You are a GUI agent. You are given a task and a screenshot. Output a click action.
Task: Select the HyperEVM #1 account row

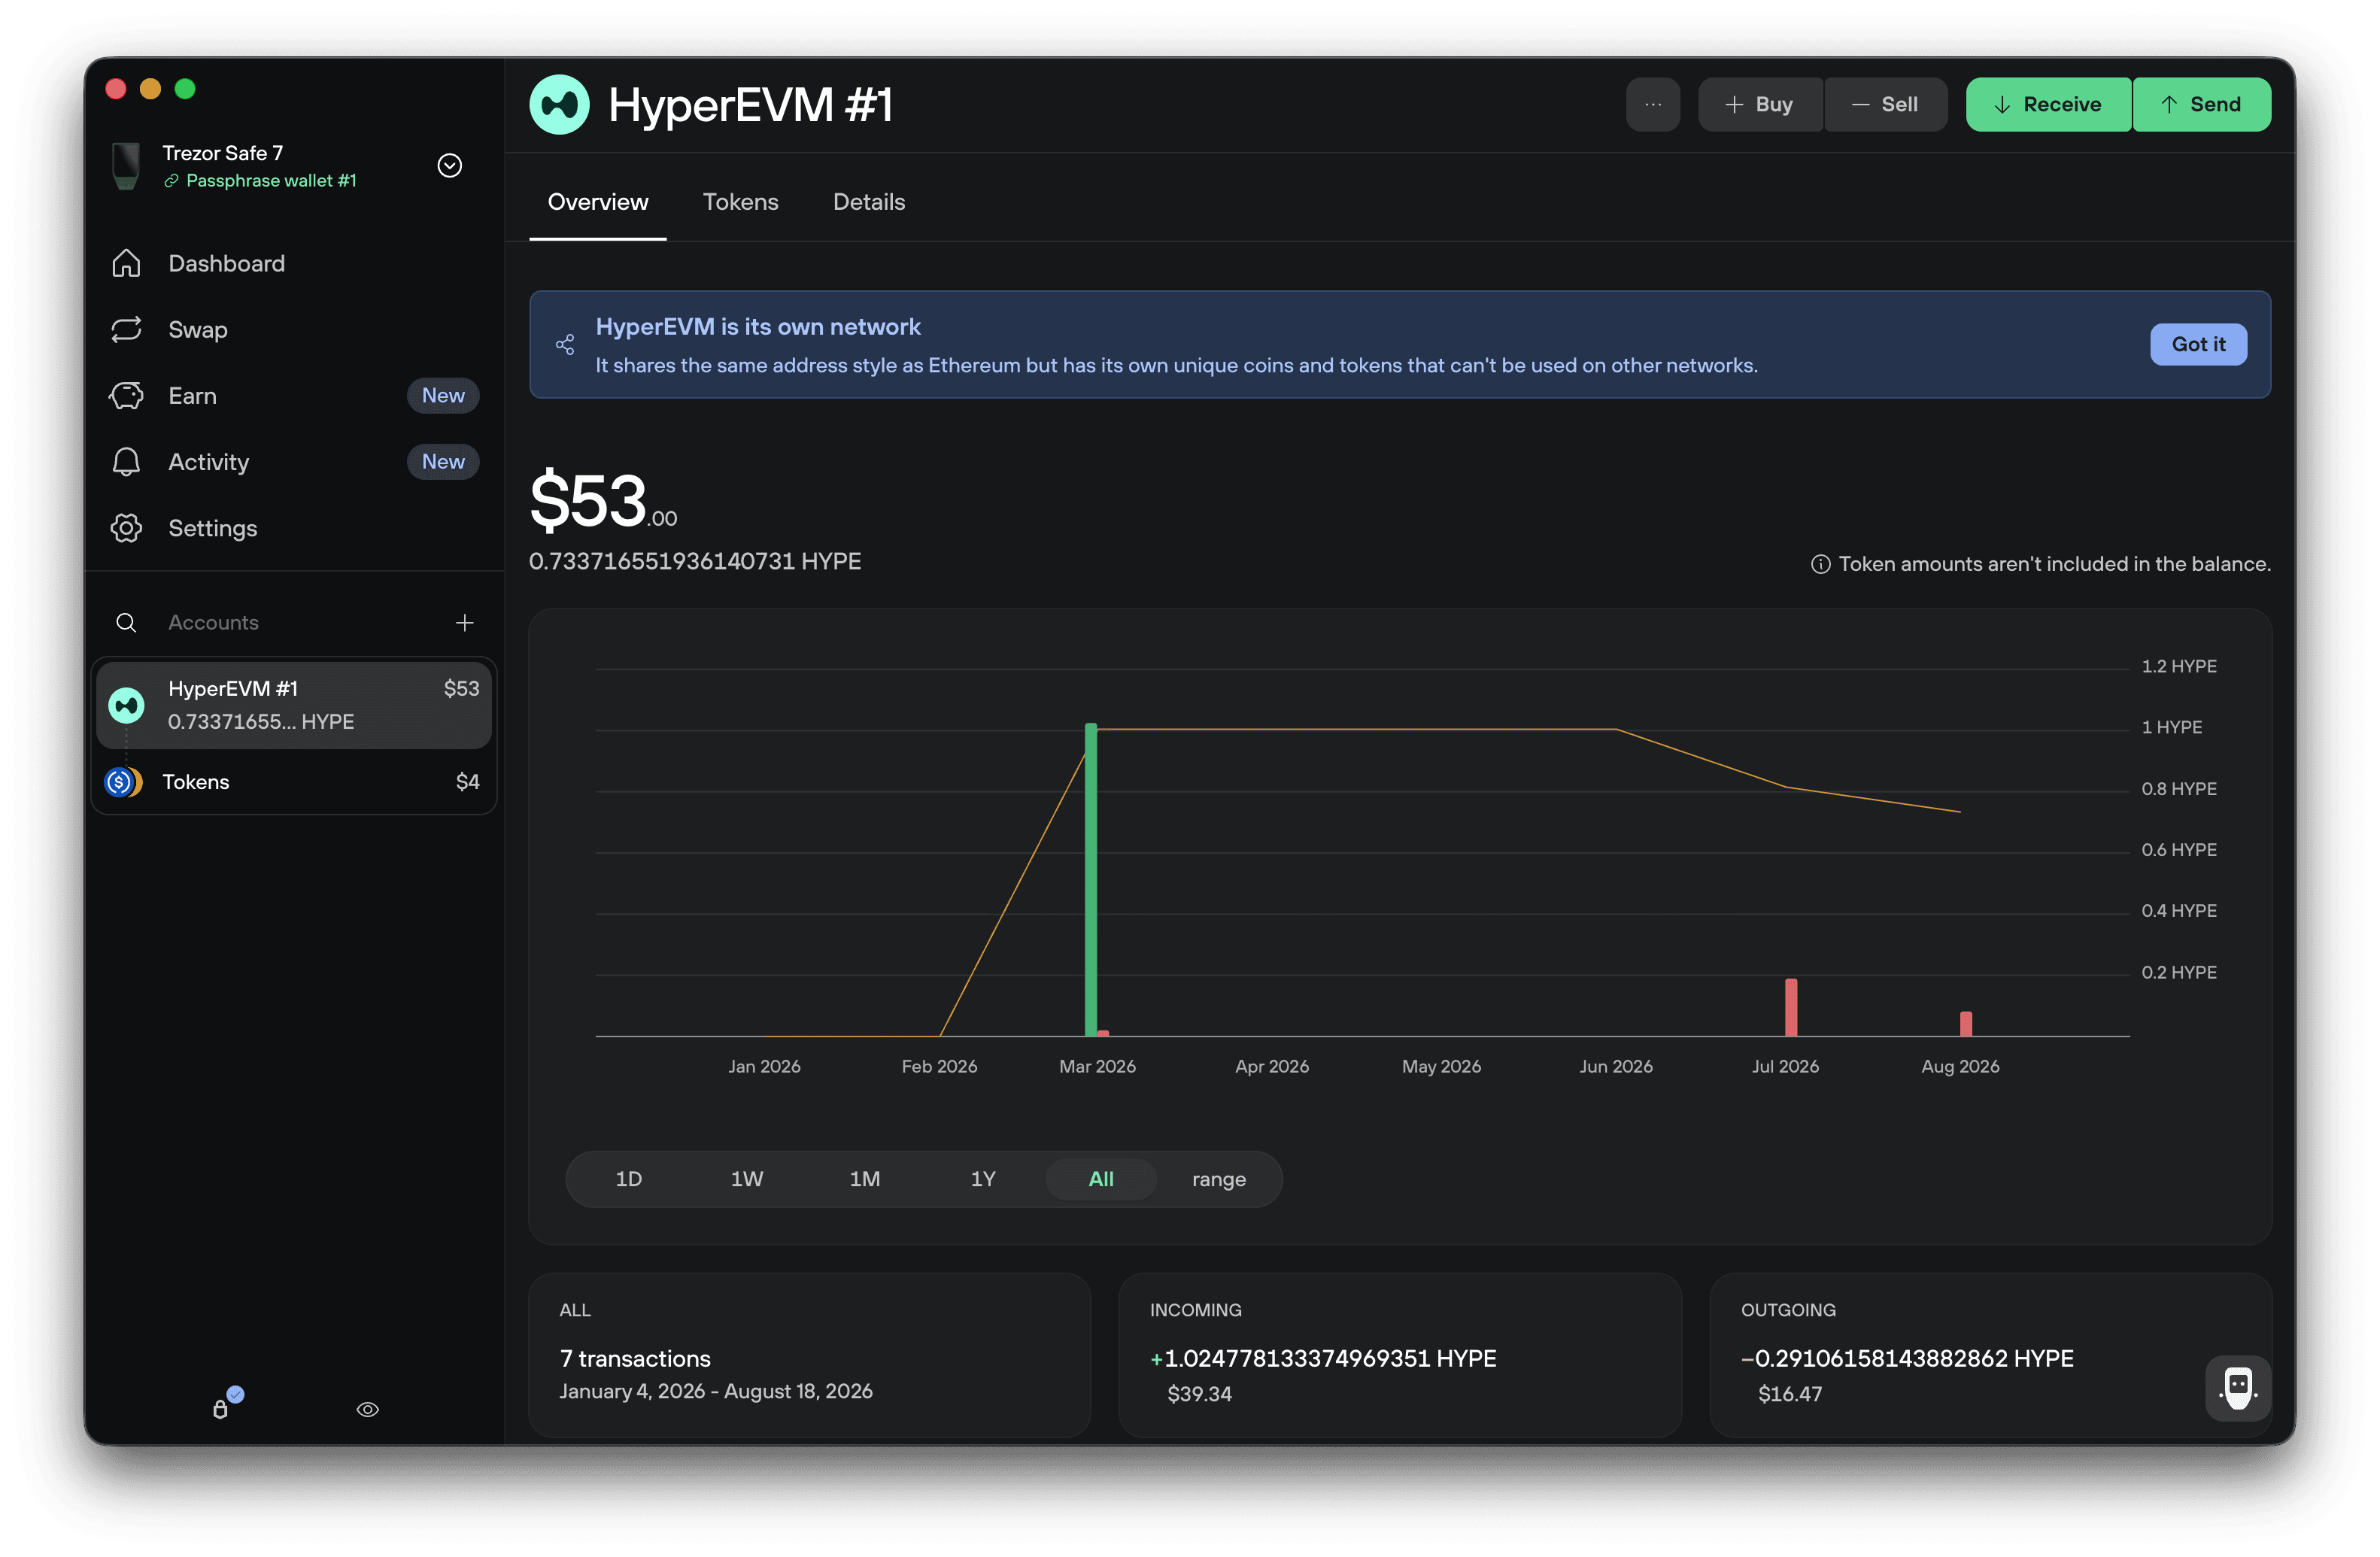(294, 705)
